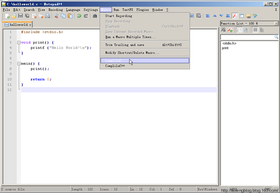The width and height of the screenshot is (280, 193).
Task: Click the folder with binoculars explorer icon
Action: pos(248,16)
